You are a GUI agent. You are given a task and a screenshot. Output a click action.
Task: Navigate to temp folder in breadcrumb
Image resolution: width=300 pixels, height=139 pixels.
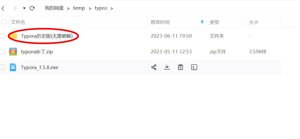79,8
